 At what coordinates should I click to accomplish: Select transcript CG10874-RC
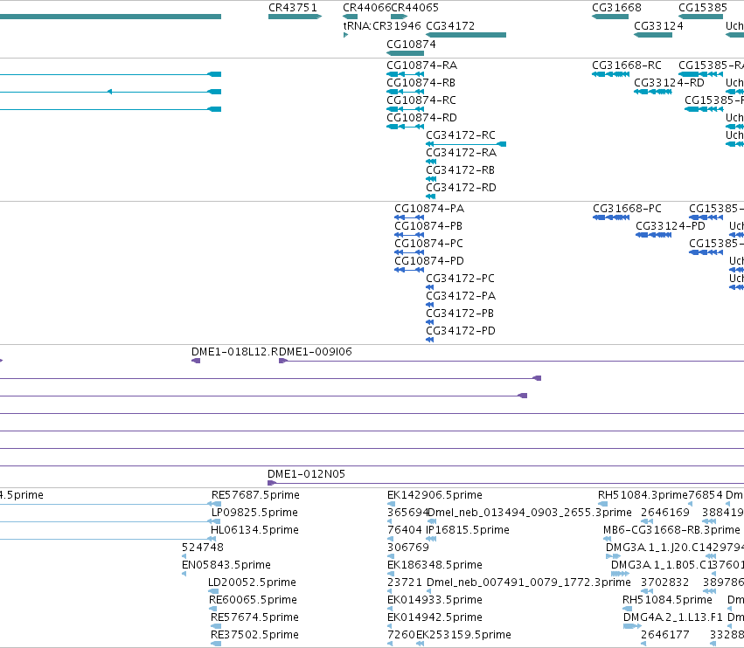tap(421, 100)
